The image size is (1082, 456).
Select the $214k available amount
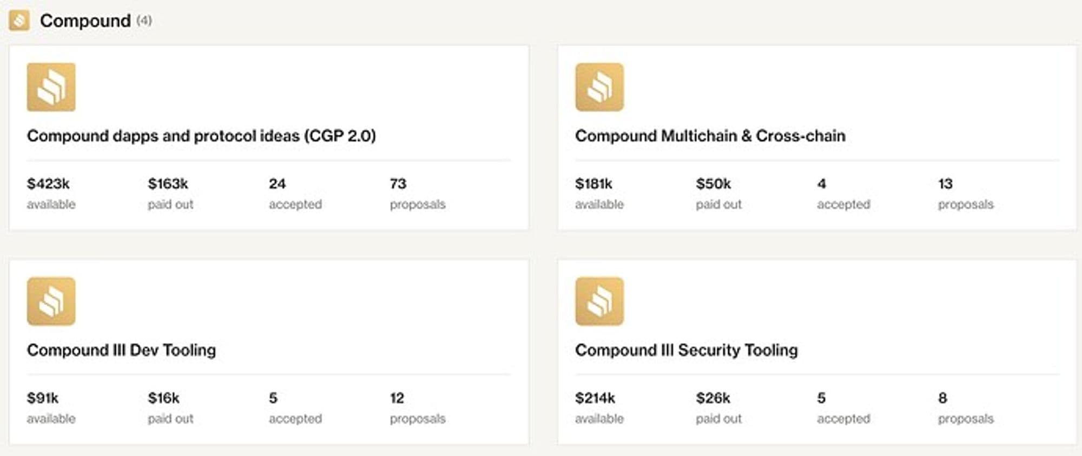(599, 407)
